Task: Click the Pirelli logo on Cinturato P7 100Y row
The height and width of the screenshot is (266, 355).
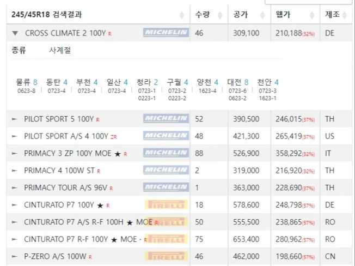Action: coord(166,205)
